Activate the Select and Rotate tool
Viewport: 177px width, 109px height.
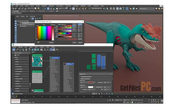click(x=51, y=9)
